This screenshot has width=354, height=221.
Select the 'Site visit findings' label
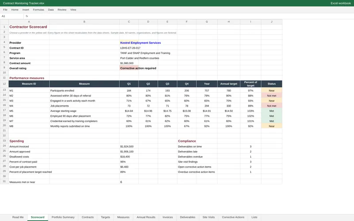[188, 162]
